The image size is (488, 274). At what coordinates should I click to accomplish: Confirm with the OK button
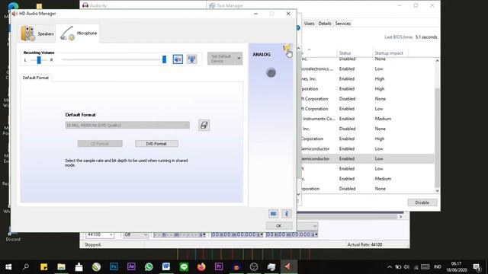tap(279, 226)
